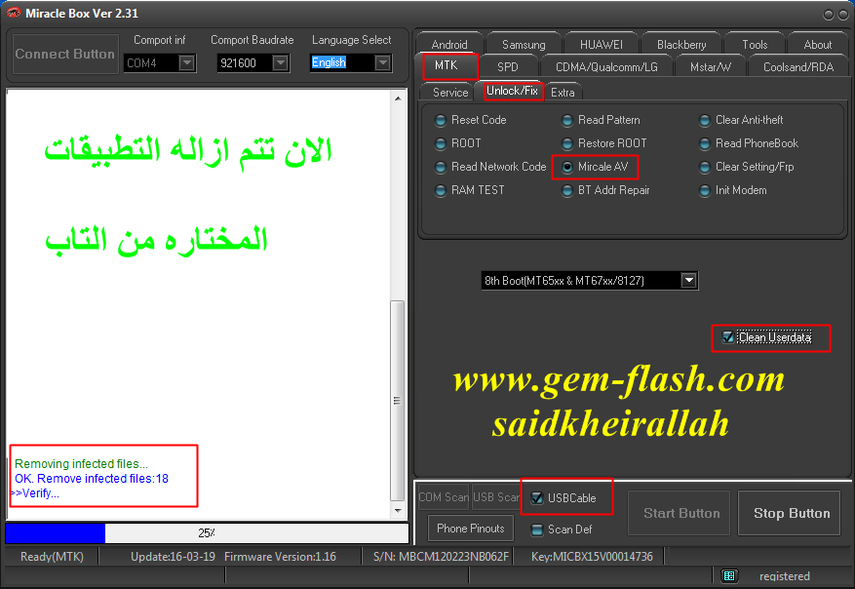Open the Language Select English dropdown
This screenshot has height=589, width=855.
coord(383,63)
